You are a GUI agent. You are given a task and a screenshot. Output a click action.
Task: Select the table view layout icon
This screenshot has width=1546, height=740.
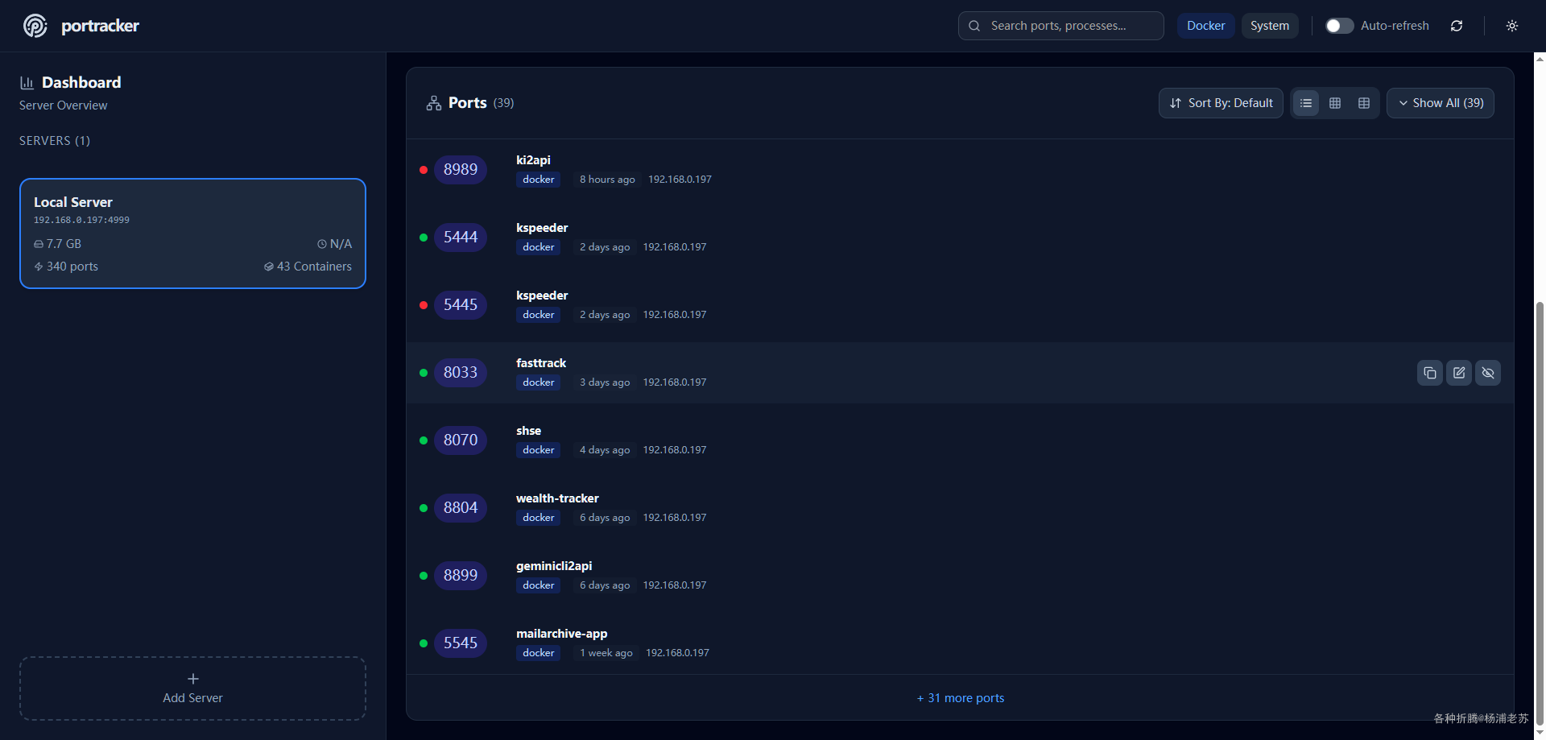pos(1364,103)
